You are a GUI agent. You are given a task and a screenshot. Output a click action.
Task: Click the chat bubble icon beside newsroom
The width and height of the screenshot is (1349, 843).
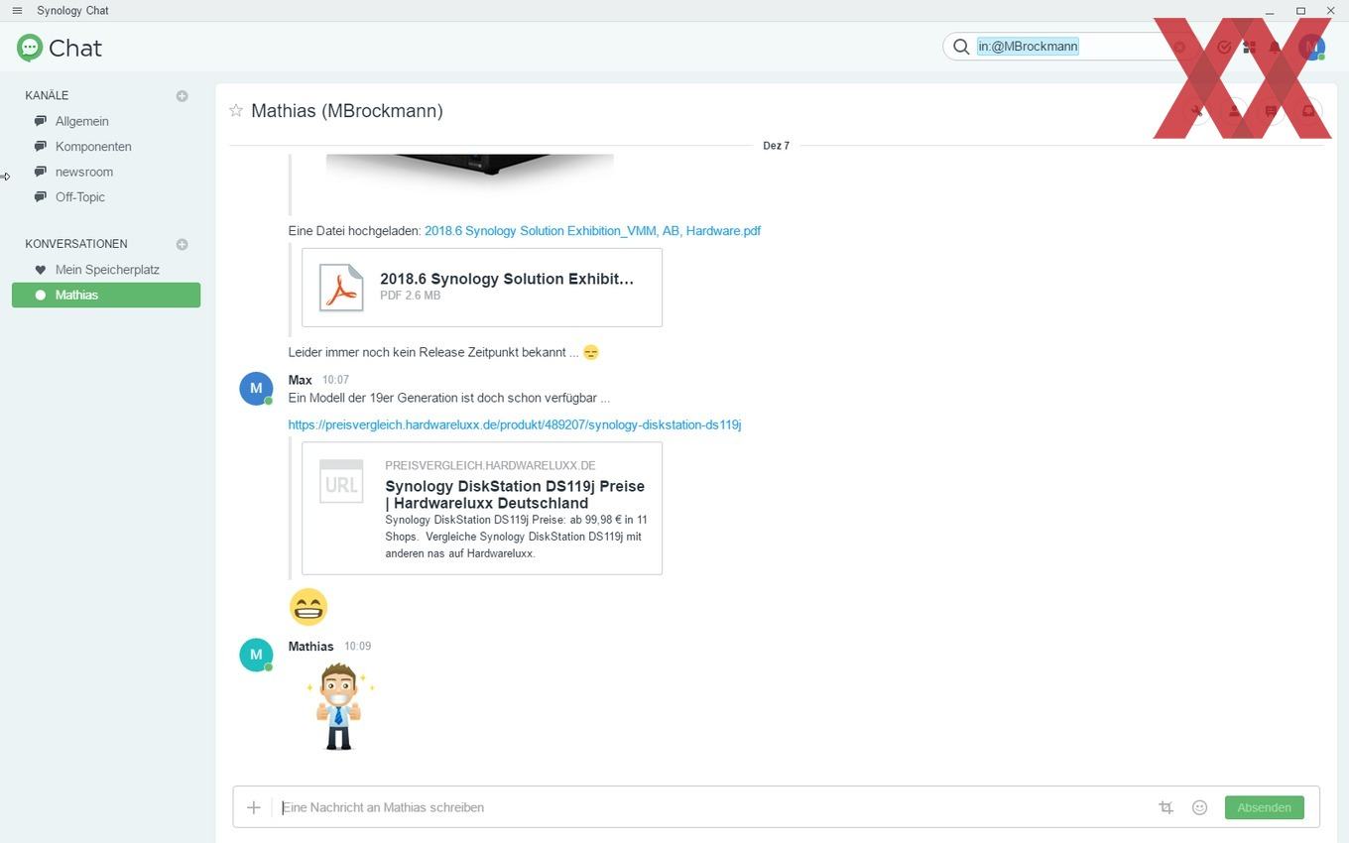pyautogui.click(x=41, y=172)
